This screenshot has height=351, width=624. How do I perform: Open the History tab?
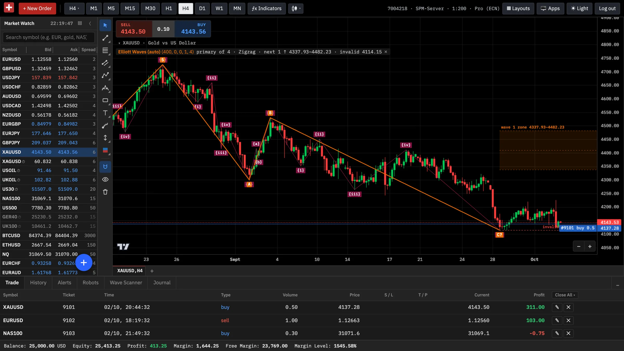pyautogui.click(x=38, y=283)
